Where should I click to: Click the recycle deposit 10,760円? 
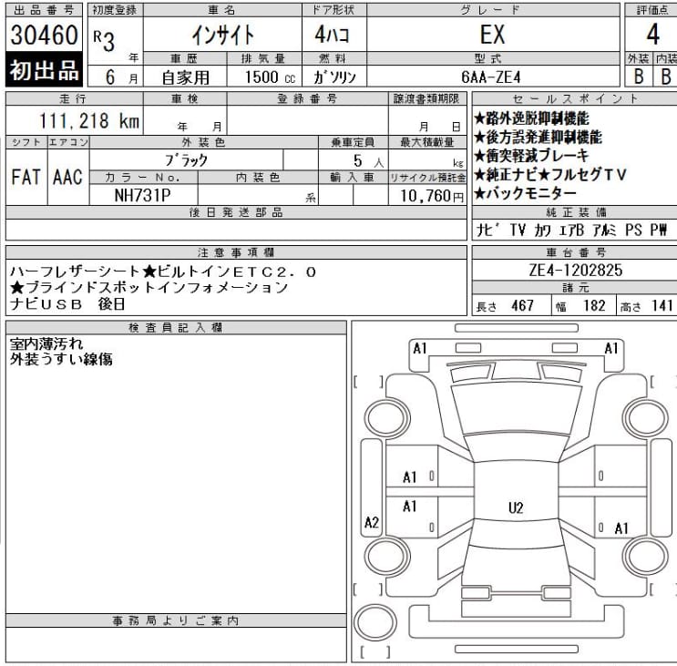(432, 196)
